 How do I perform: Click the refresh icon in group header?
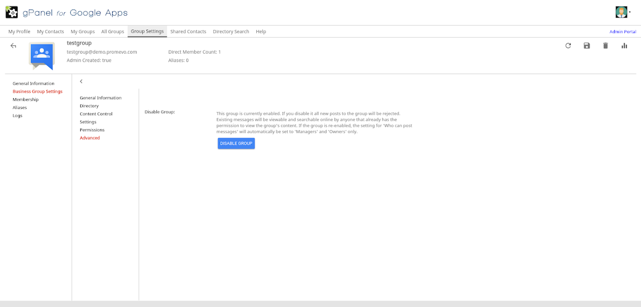568,46
